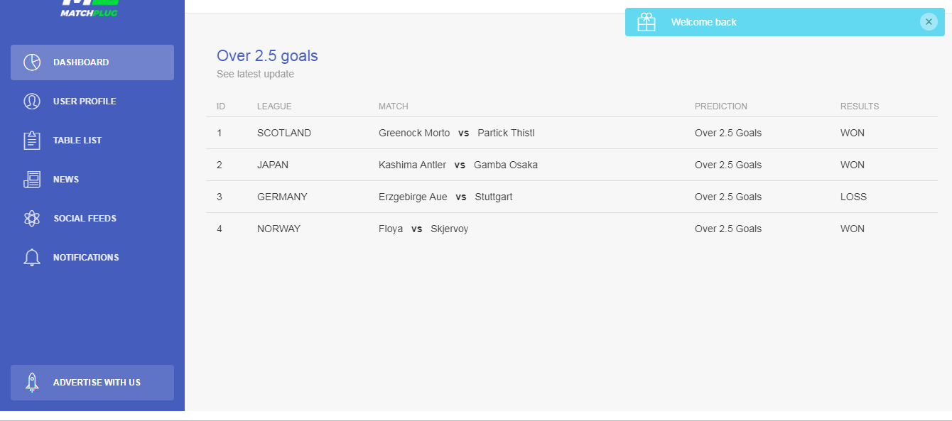Click the MatchPlug logo
Viewport: 952px width, 421px height.
89,9
